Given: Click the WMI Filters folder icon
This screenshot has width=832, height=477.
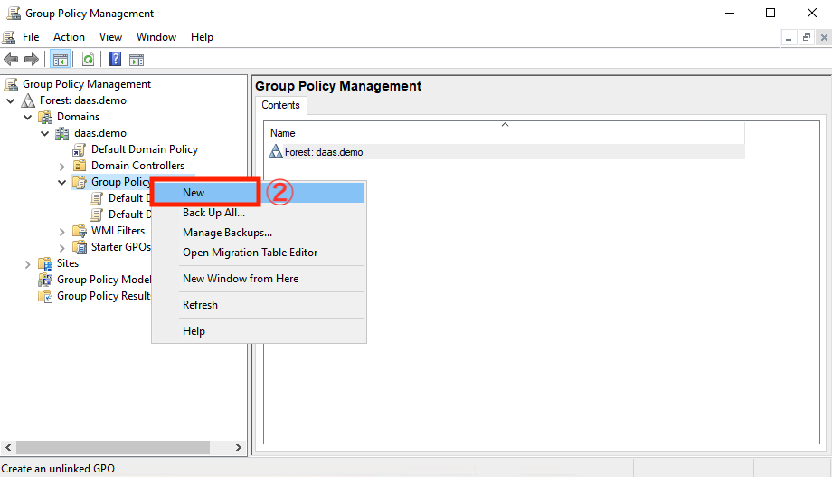Looking at the screenshot, I should (80, 231).
